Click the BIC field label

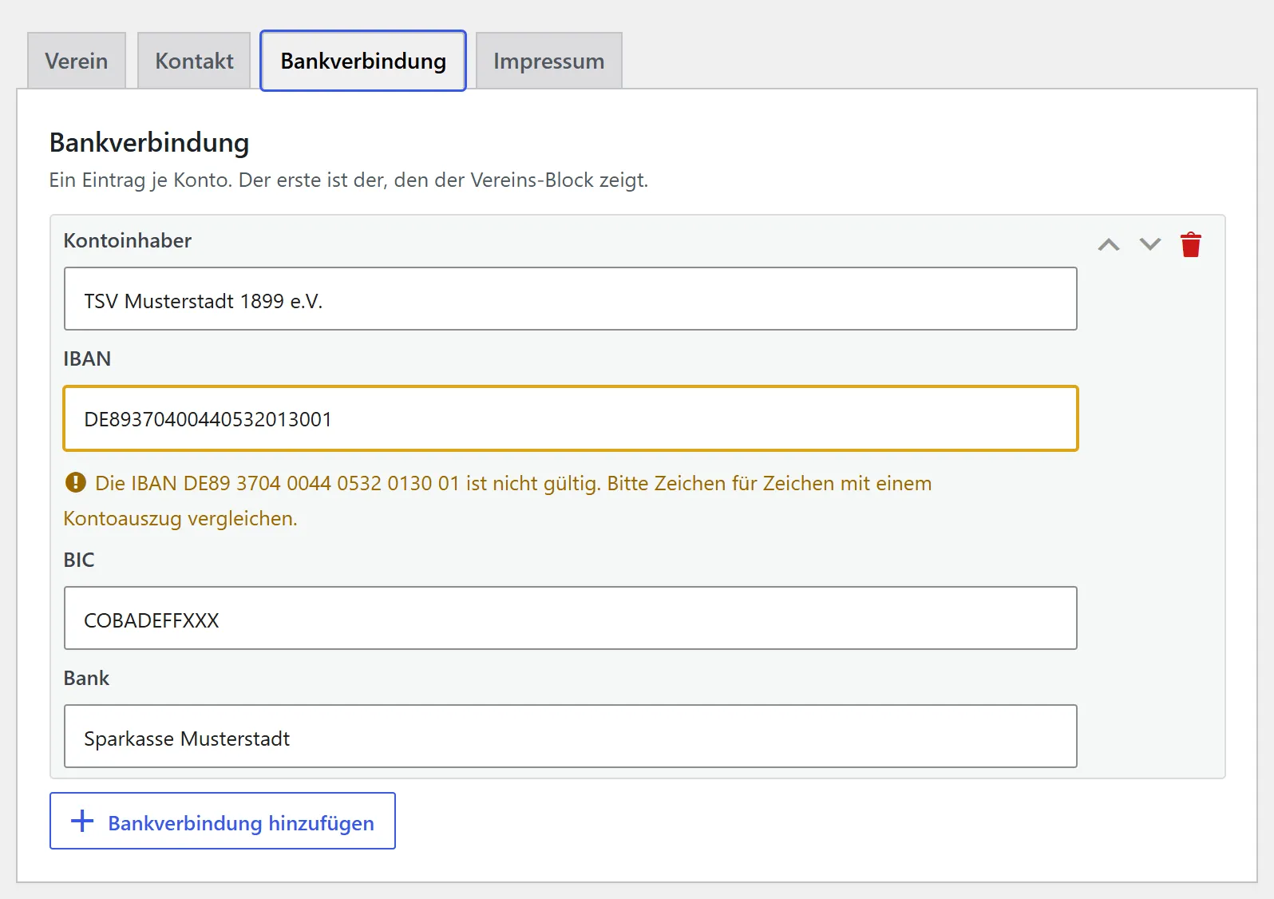(79, 560)
